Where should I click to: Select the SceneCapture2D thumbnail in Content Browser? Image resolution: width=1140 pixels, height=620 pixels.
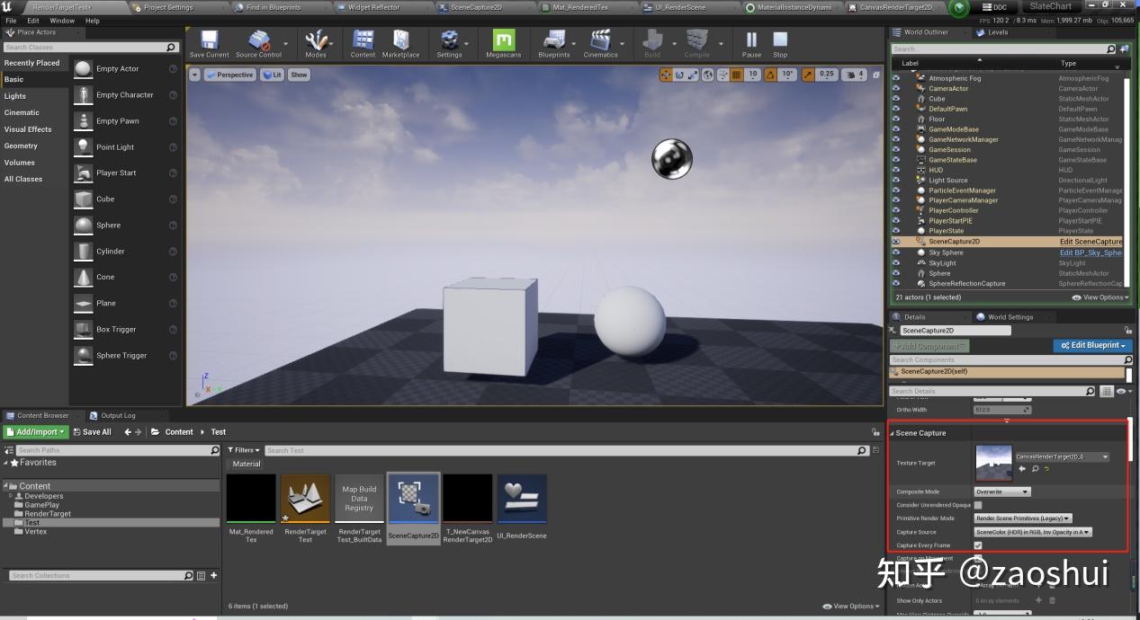click(x=413, y=496)
